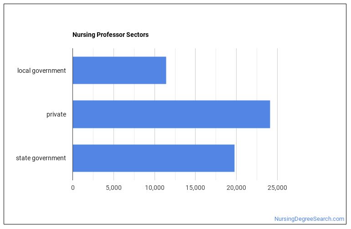Select the 20,000 x-axis tick label

[x=236, y=188]
